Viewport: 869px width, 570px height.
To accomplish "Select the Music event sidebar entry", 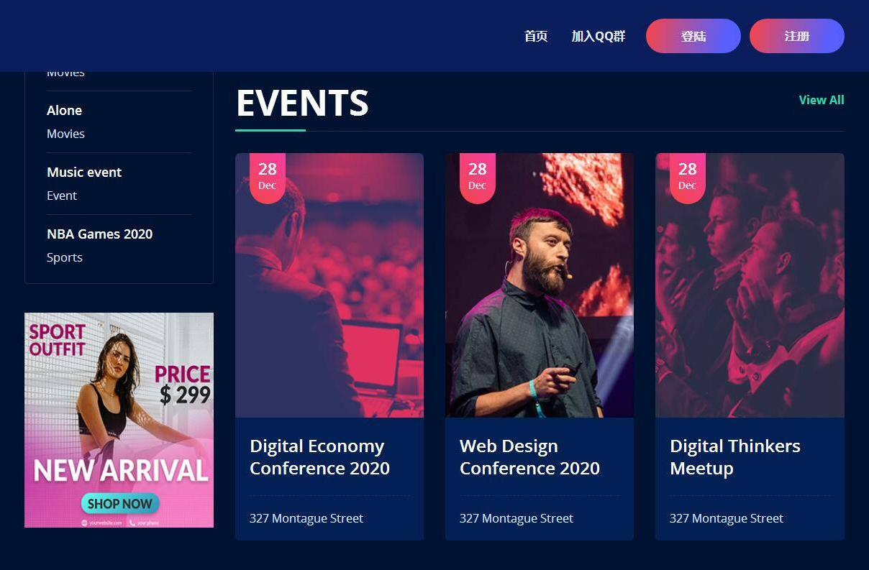I will coord(84,172).
